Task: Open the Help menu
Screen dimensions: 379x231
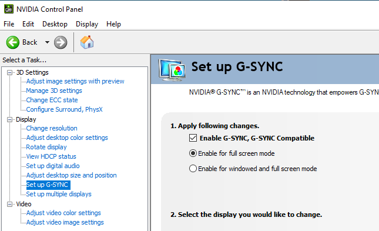Action: [x=113, y=24]
